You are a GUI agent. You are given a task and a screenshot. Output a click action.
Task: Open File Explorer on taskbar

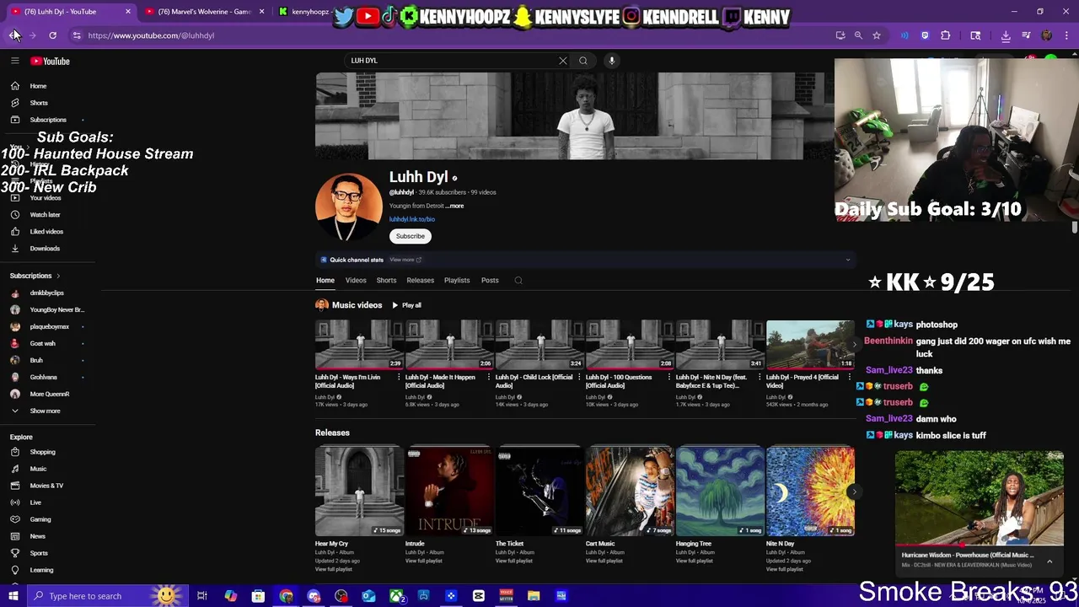tap(534, 596)
